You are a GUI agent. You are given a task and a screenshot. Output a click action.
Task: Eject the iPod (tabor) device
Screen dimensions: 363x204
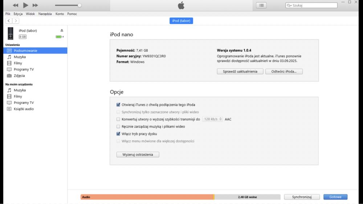click(62, 30)
